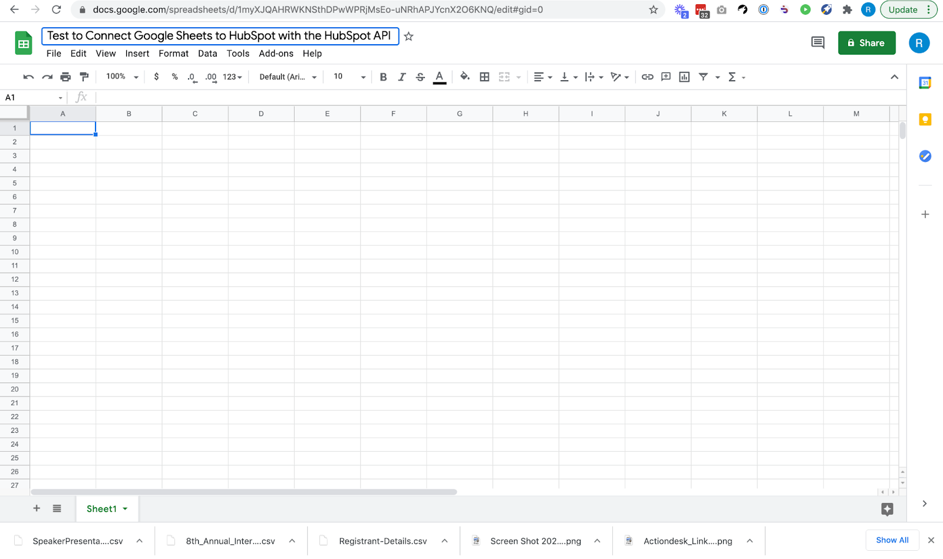Open the Edit menu
The image size is (943, 559).
click(78, 54)
